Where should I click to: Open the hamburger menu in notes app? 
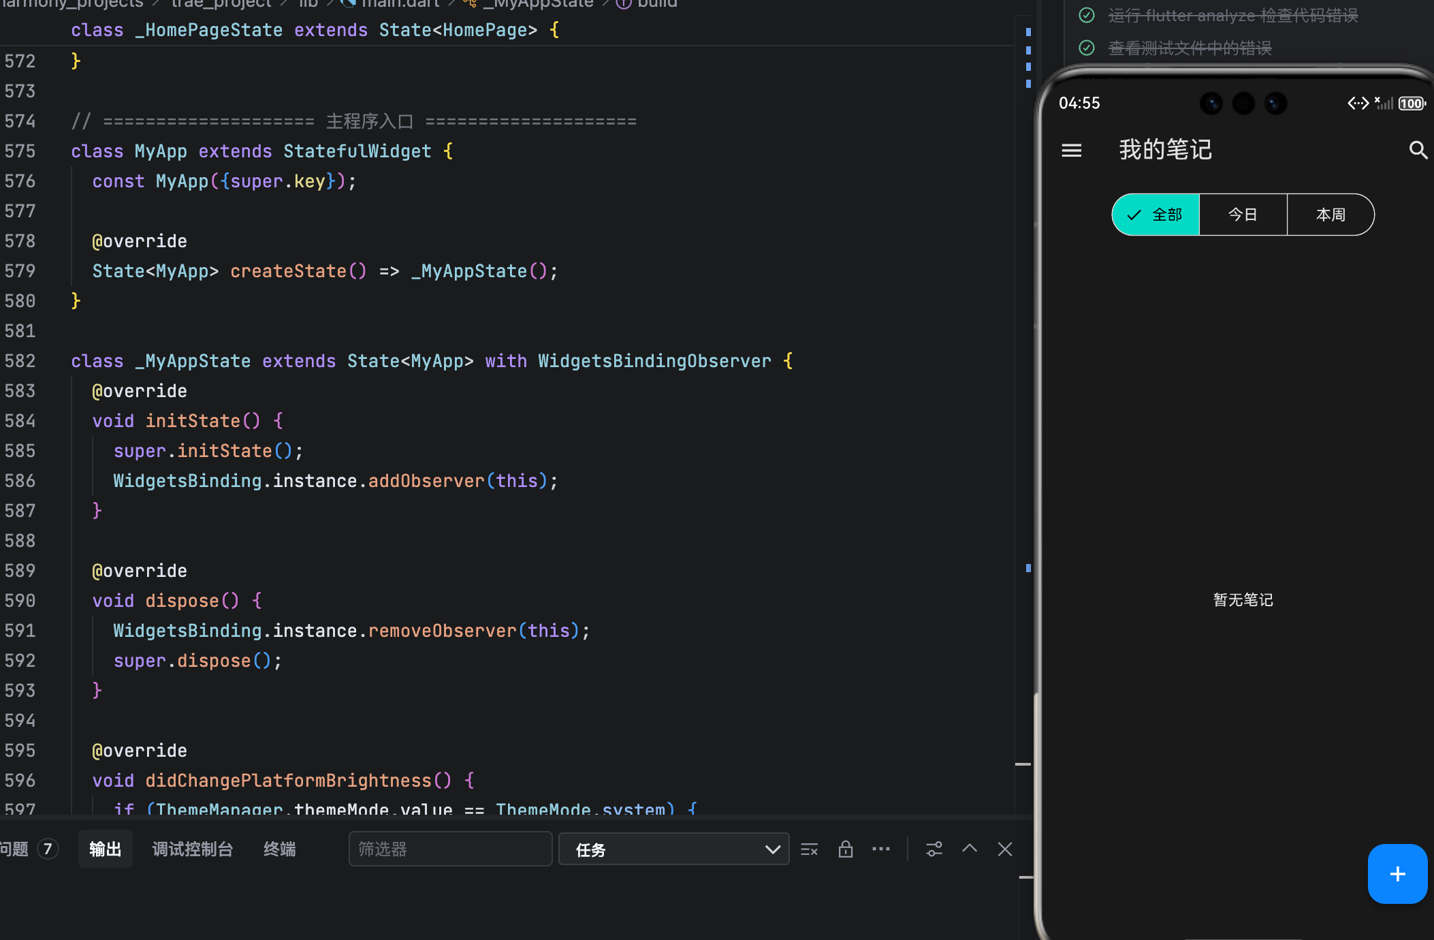click(x=1071, y=150)
